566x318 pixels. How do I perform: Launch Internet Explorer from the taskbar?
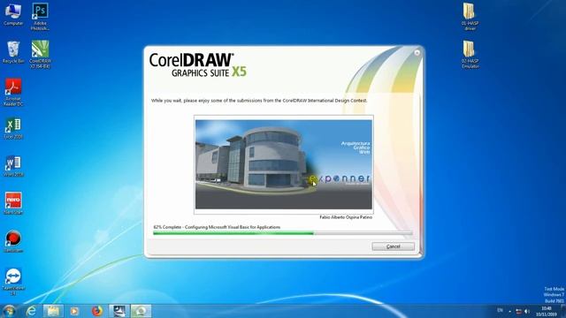coord(32,311)
